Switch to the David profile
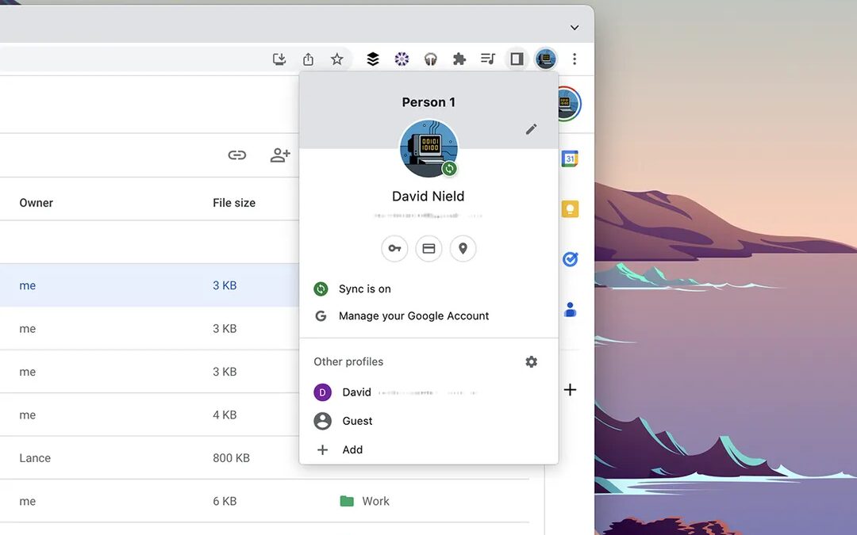The image size is (857, 535). click(x=356, y=392)
